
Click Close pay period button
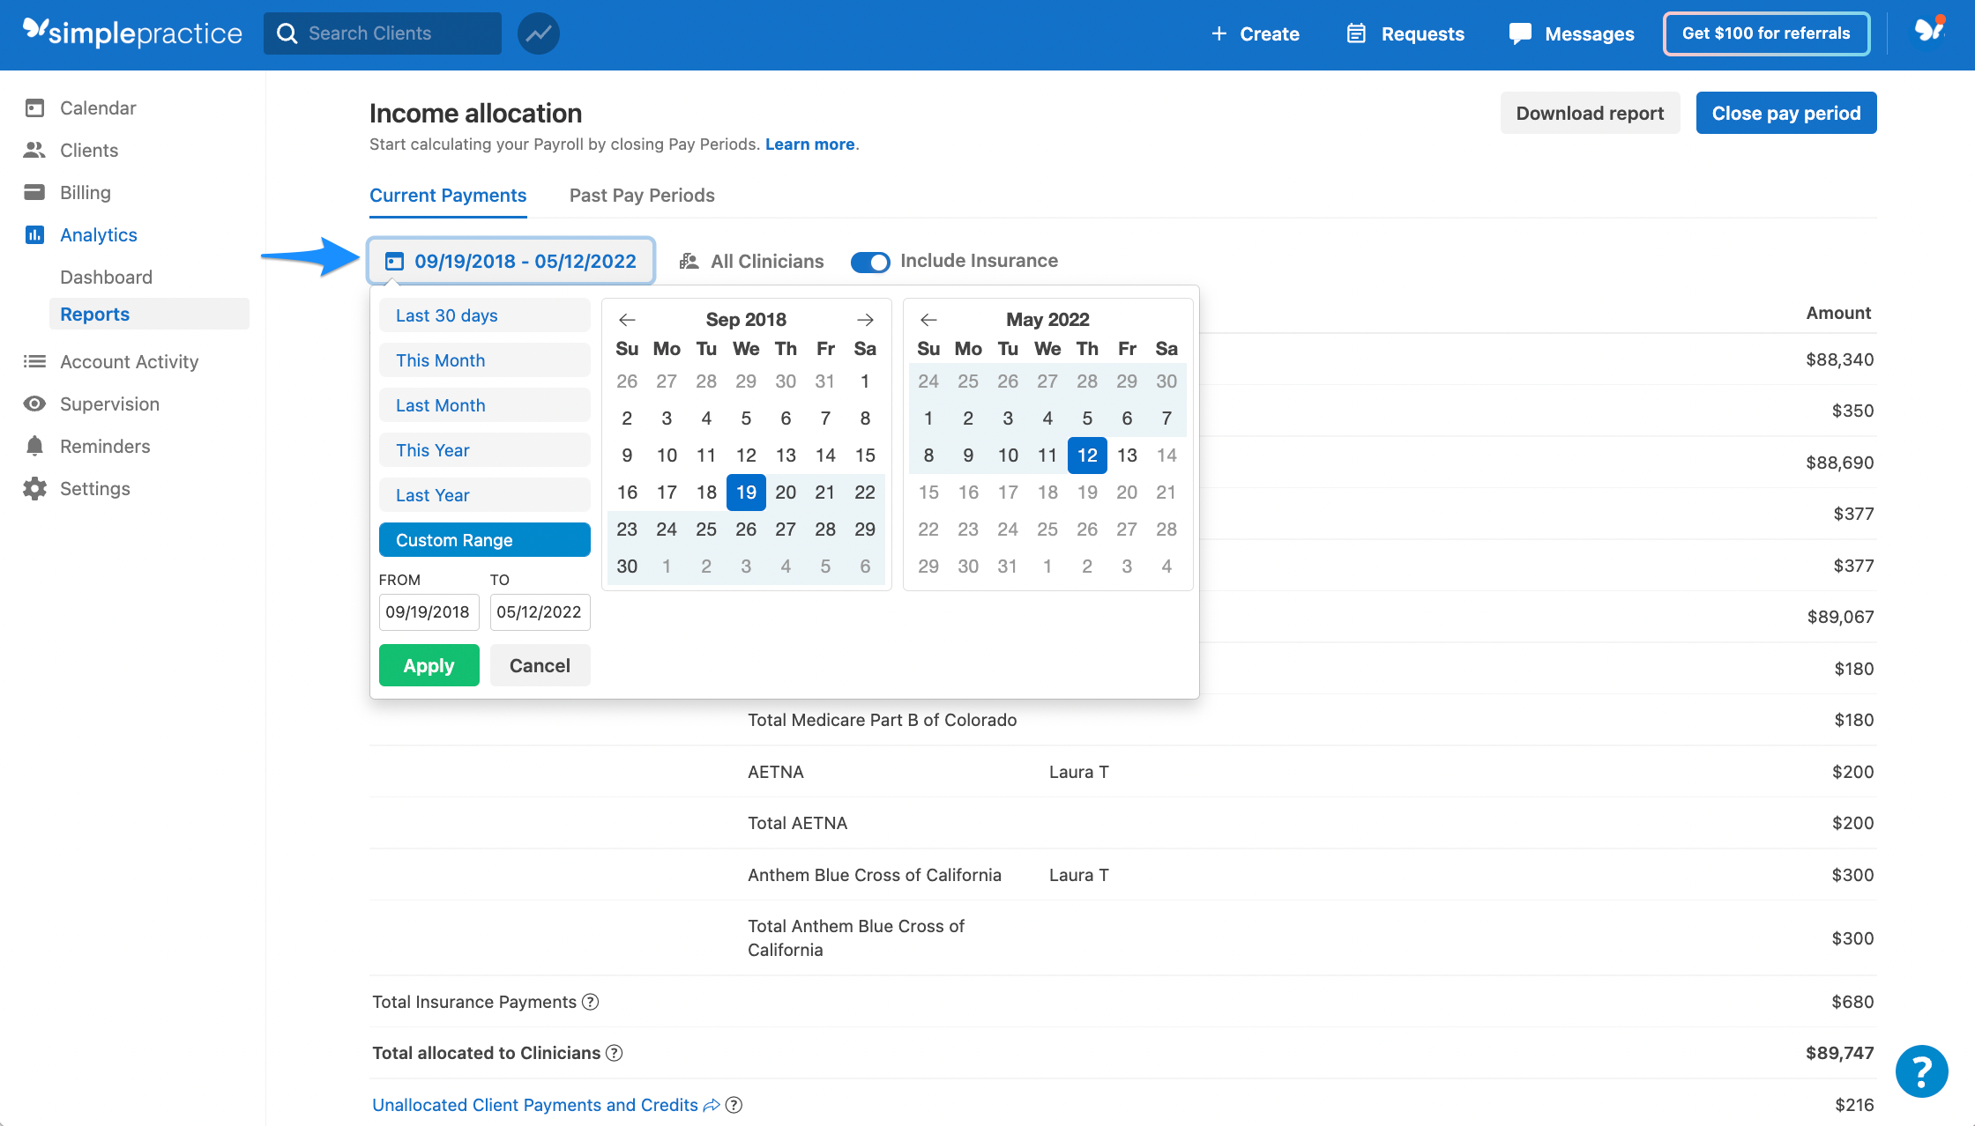1786,113
